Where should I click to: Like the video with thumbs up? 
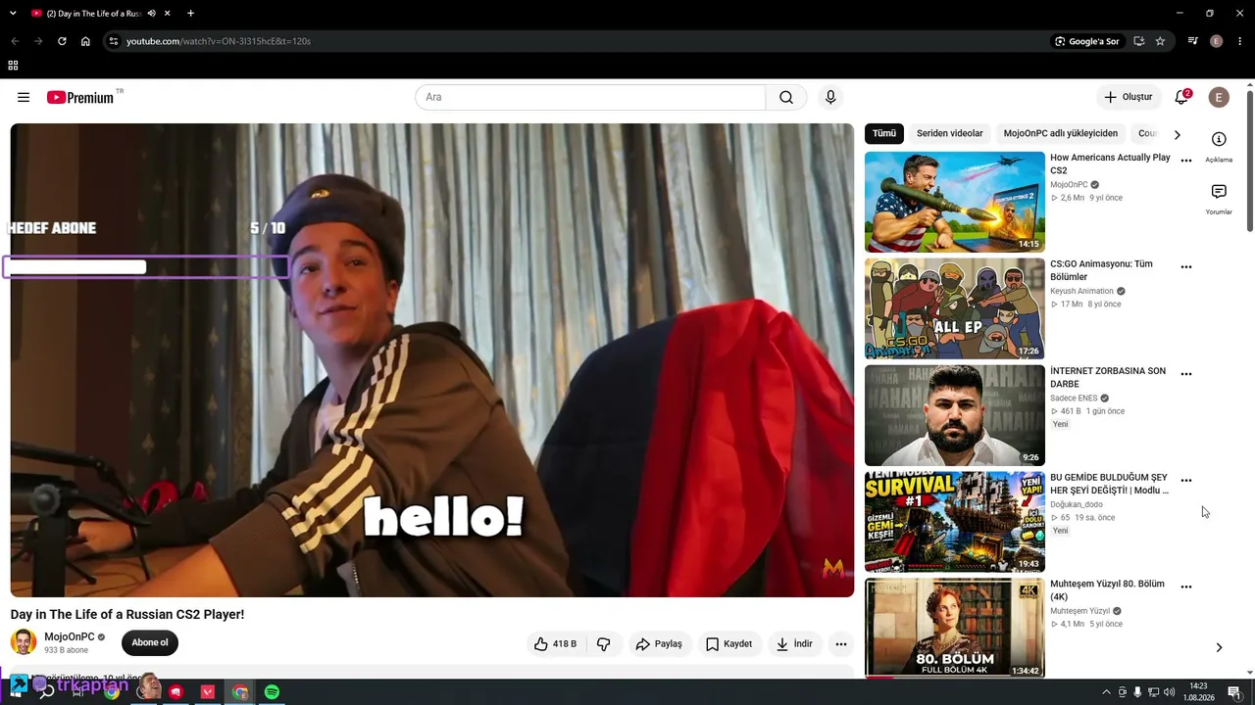coord(555,644)
